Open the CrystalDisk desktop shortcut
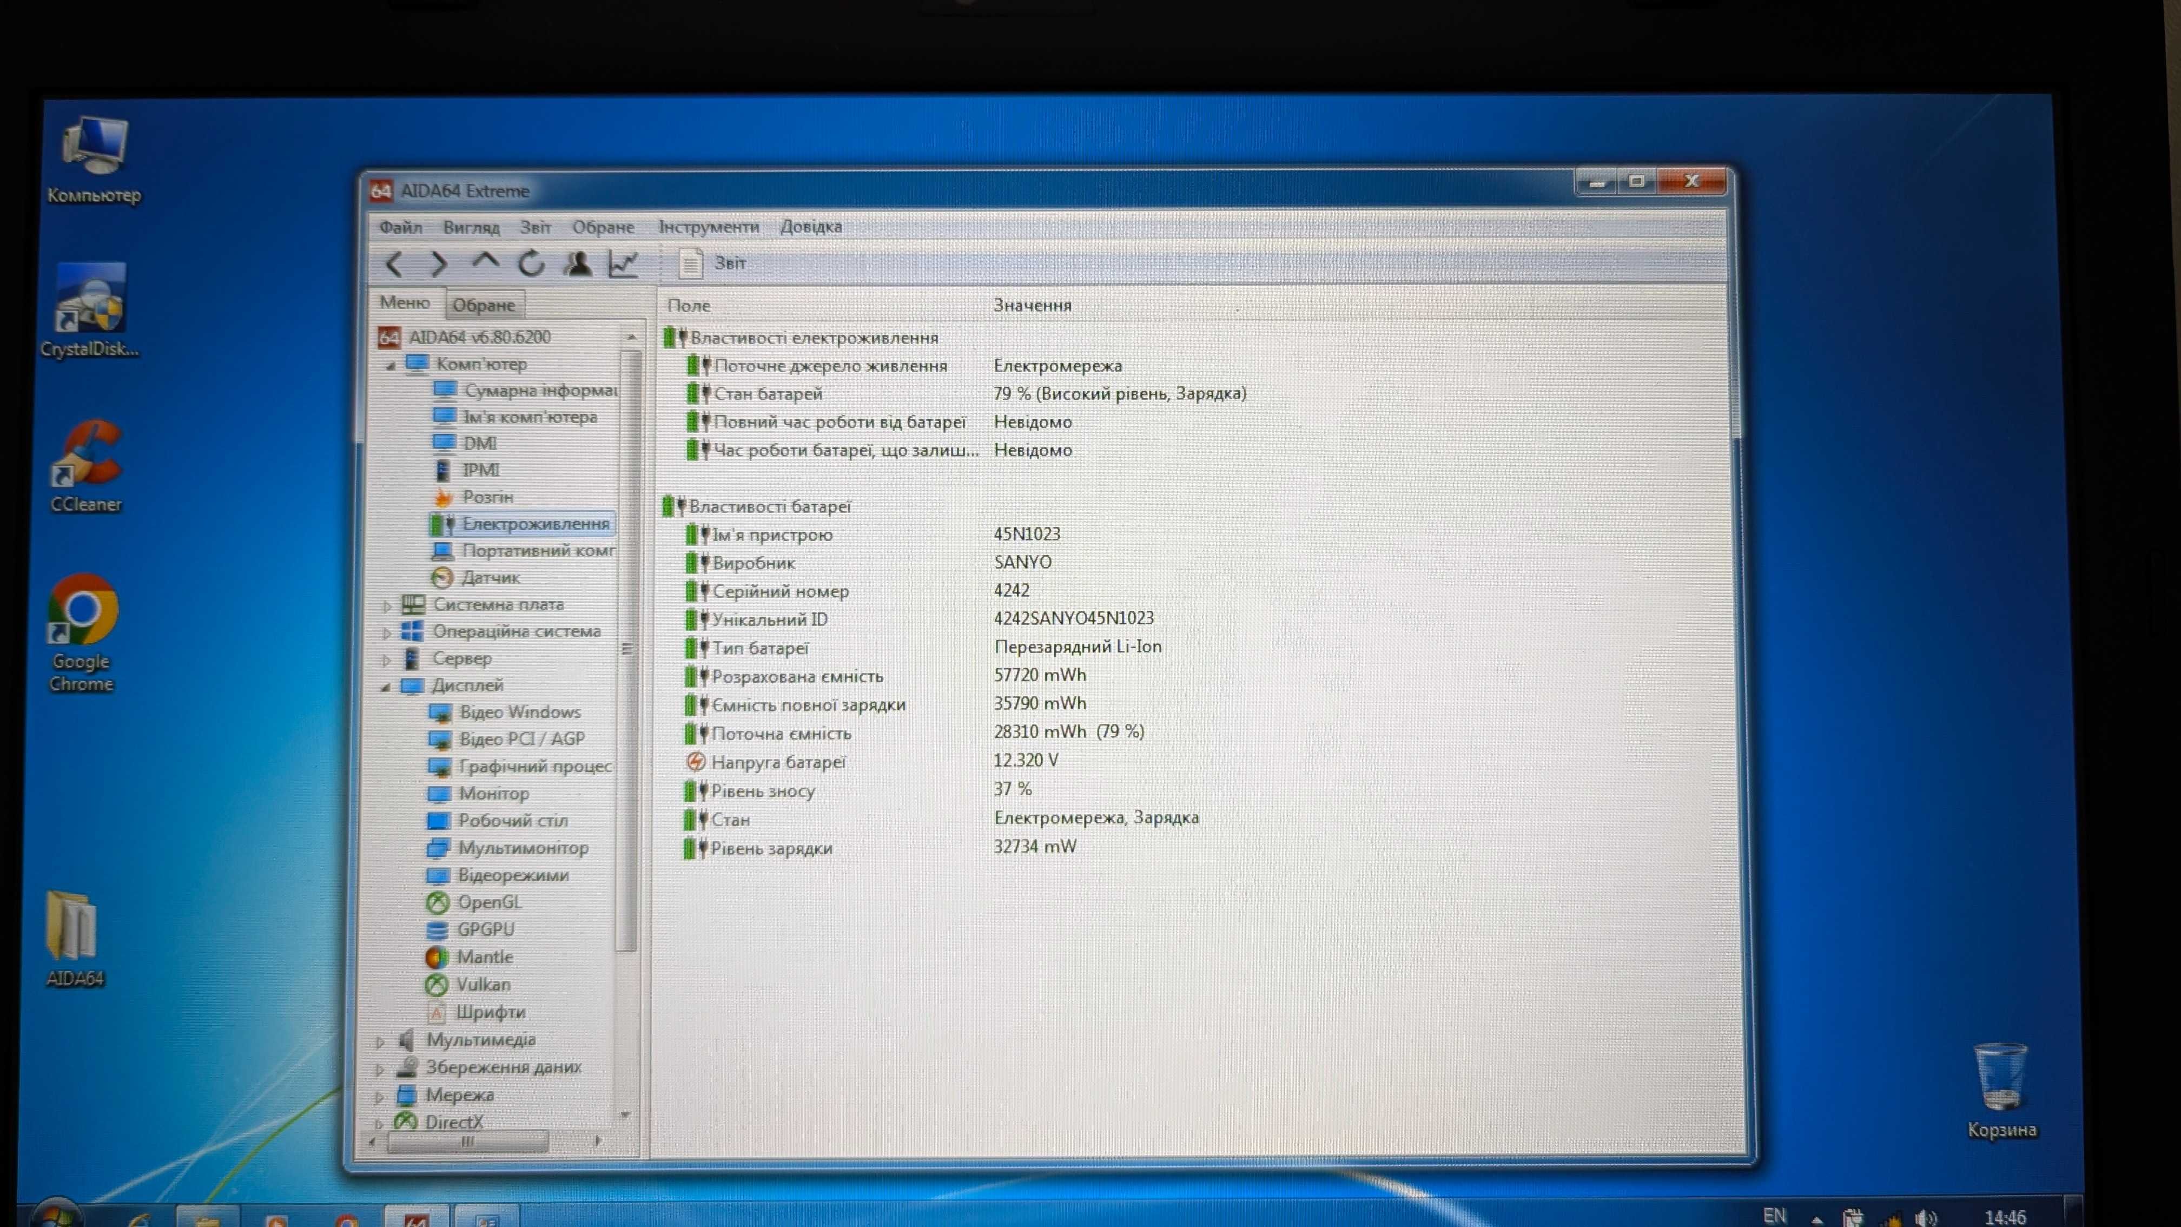The width and height of the screenshot is (2181, 1227). (90, 311)
